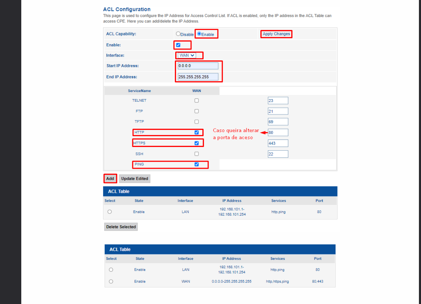Uncheck the HTTPS service checkbox
The height and width of the screenshot is (304, 421).
tap(197, 143)
